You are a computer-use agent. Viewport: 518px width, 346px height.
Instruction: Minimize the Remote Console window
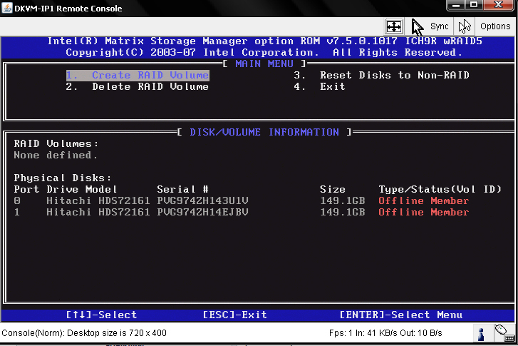pyautogui.click(x=455, y=6)
